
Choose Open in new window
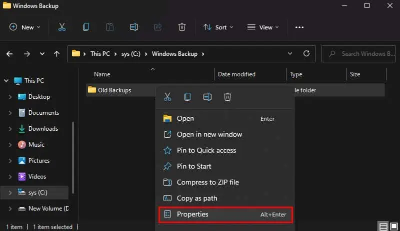coord(225,134)
